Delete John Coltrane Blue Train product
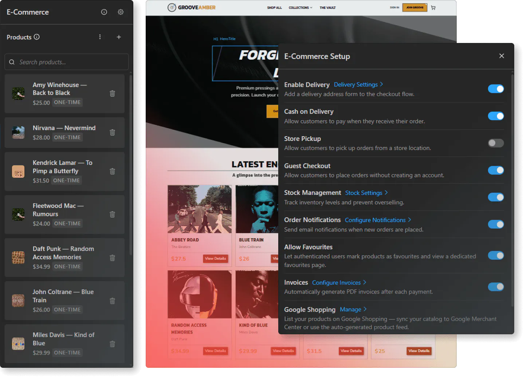The width and height of the screenshot is (523, 378). tap(113, 301)
